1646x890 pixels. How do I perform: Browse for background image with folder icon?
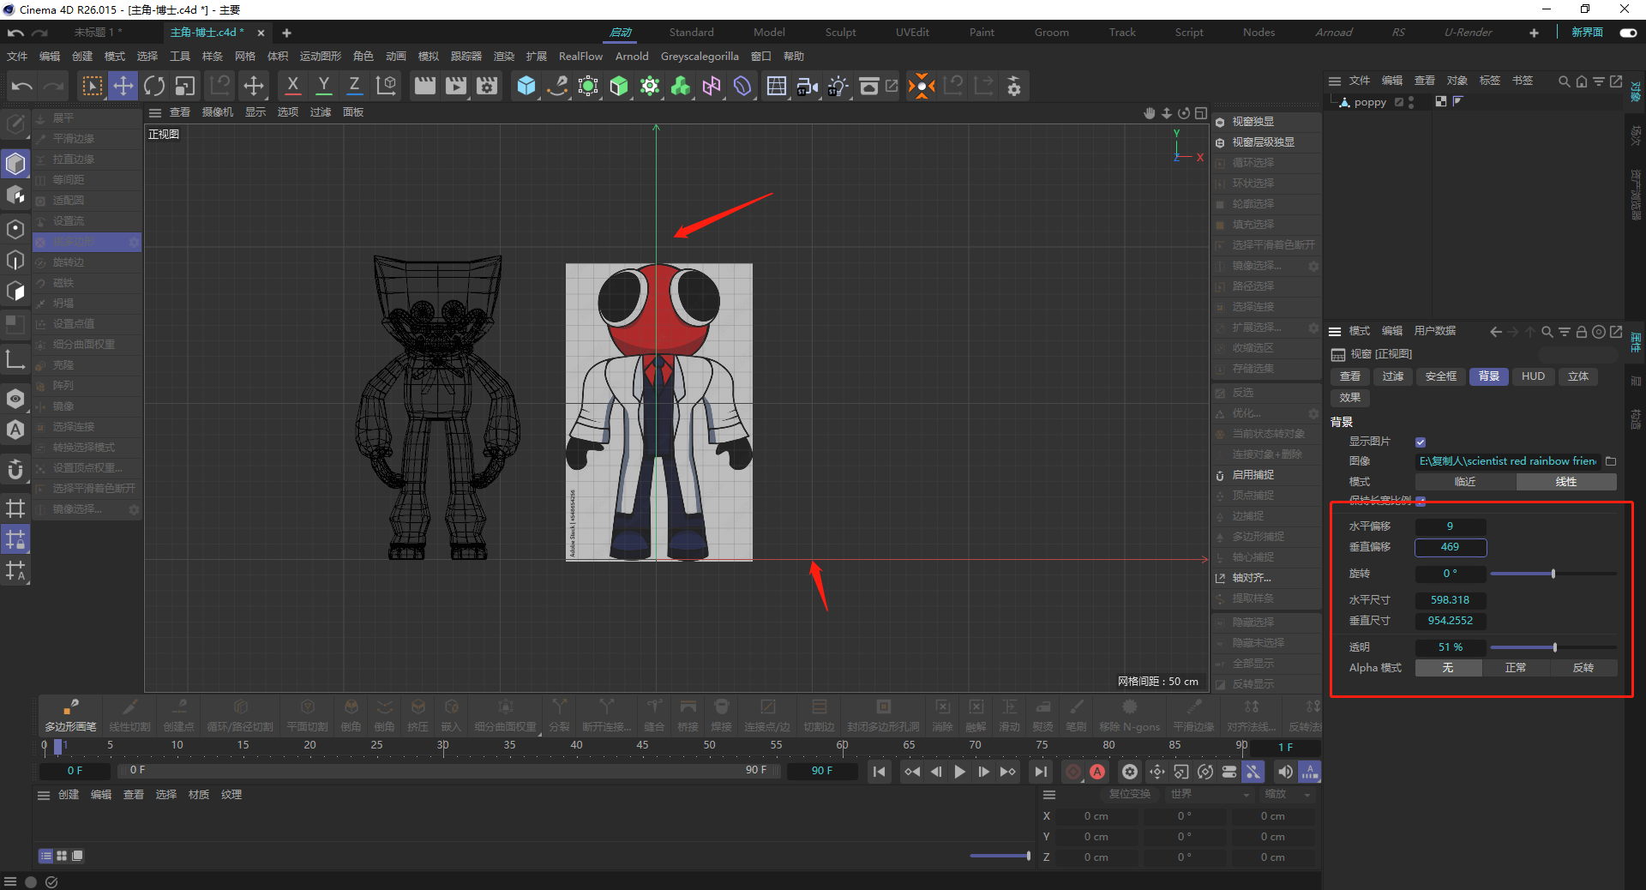(x=1611, y=461)
